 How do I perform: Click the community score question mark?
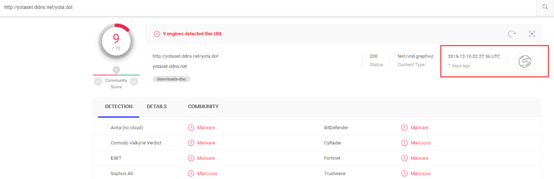coord(116,70)
